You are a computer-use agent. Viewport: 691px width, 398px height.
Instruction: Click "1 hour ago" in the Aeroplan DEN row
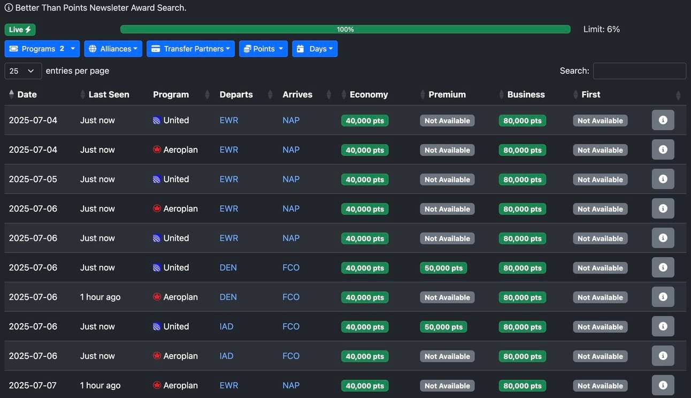tap(101, 296)
